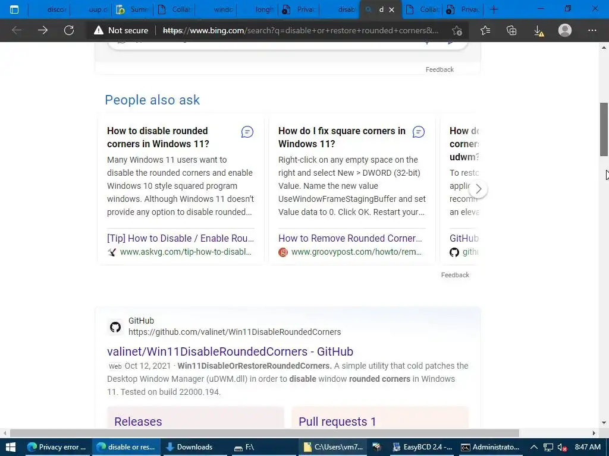This screenshot has width=609, height=456.
Task: Switch to the 'uup d' tab
Action: click(91, 9)
